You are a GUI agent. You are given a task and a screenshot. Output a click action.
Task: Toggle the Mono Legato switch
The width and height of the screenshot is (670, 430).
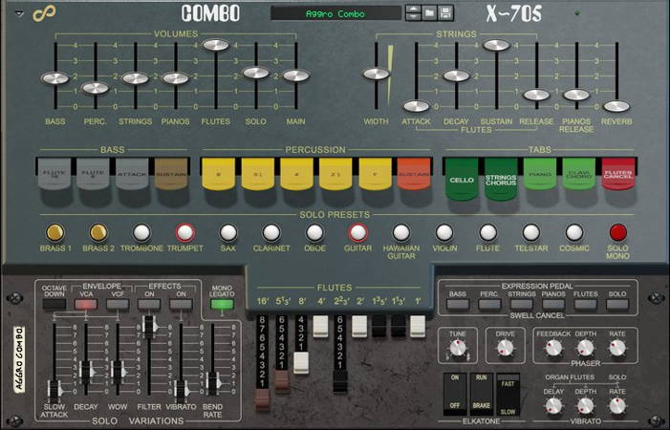(x=223, y=305)
